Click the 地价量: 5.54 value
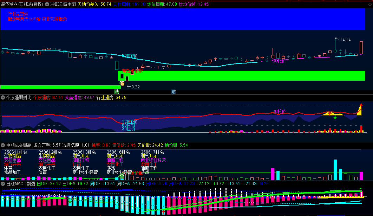373x216 pixels. pos(176,145)
